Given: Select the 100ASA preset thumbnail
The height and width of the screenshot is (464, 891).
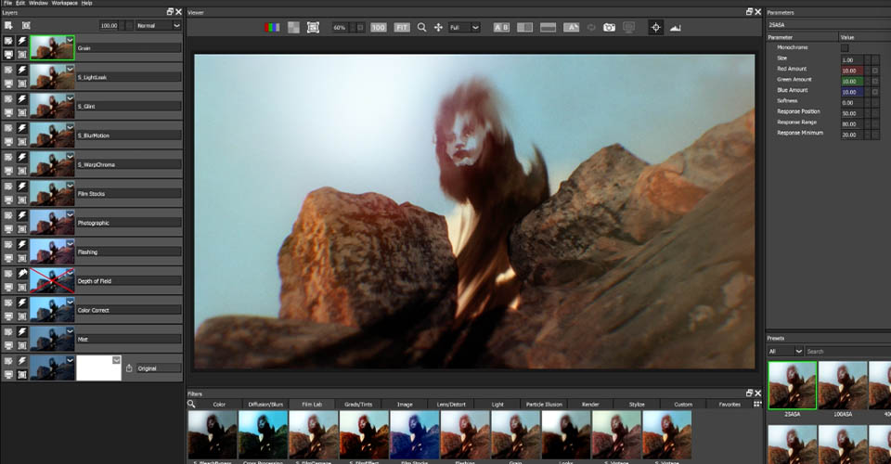Looking at the screenshot, I should [x=843, y=386].
